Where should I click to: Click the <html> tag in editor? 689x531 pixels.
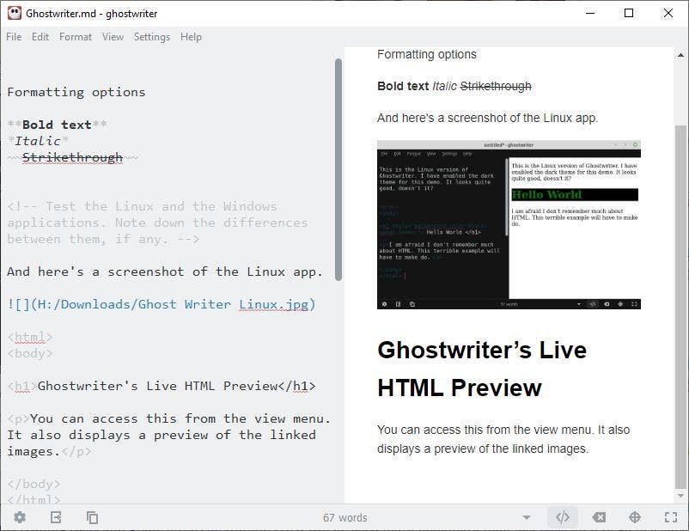[x=30, y=337]
